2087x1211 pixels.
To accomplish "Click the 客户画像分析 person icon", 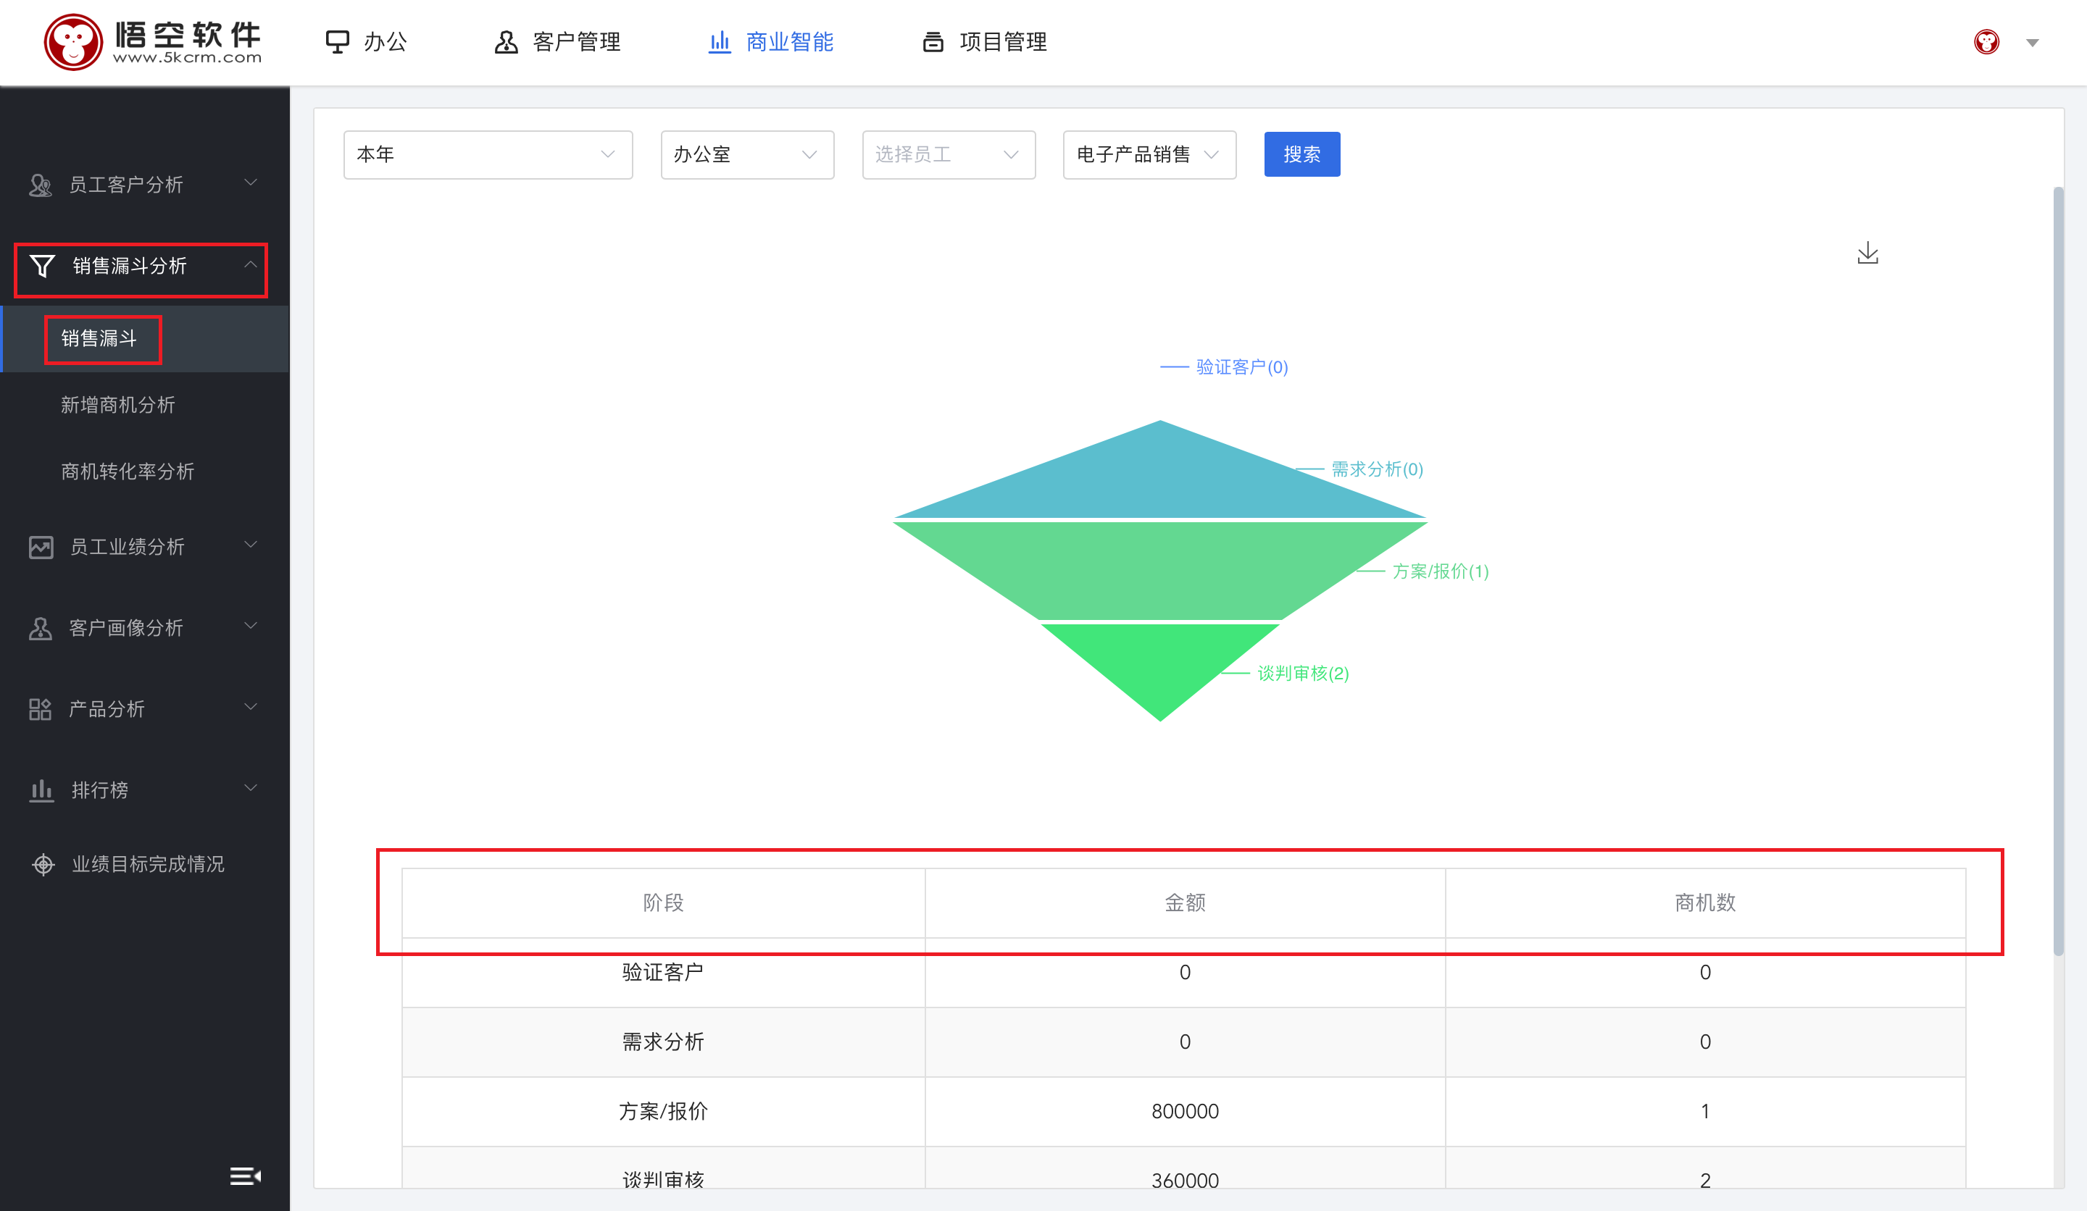I will point(41,628).
